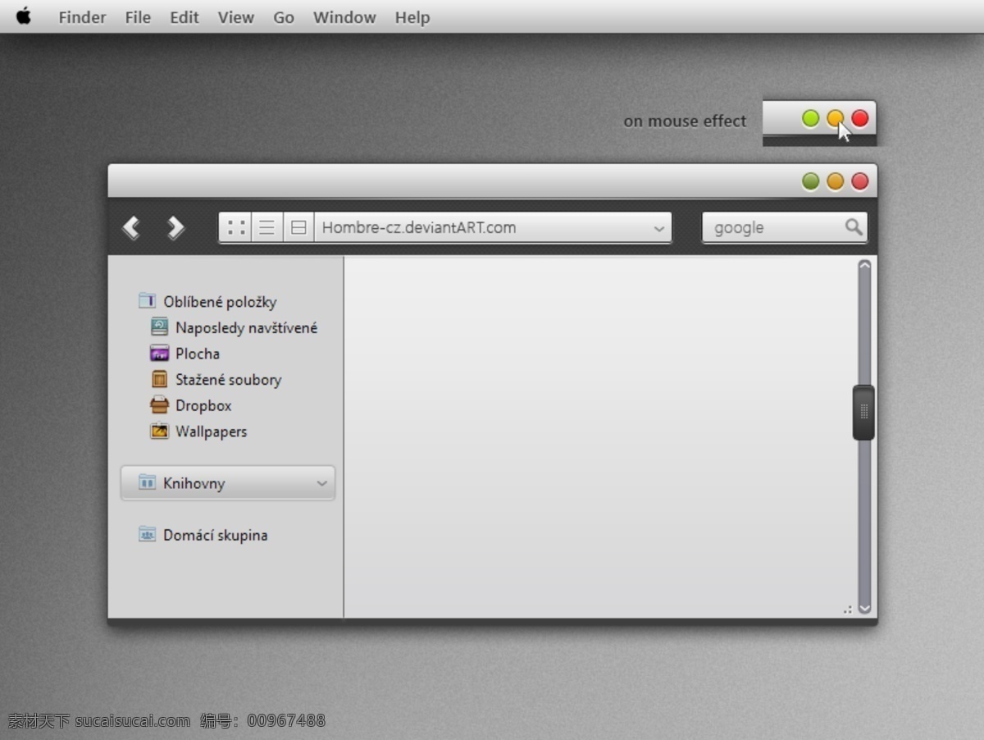Click the scrollbar up arrow
The image size is (984, 740).
(864, 265)
